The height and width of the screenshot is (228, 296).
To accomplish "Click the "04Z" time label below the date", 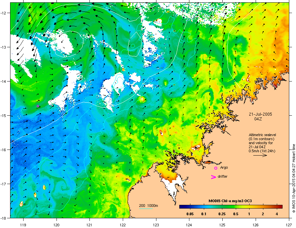I will click(x=258, y=119).
